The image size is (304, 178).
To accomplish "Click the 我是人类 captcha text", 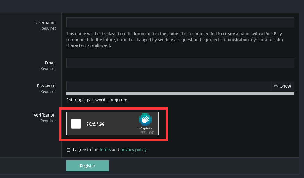I will point(95,124).
